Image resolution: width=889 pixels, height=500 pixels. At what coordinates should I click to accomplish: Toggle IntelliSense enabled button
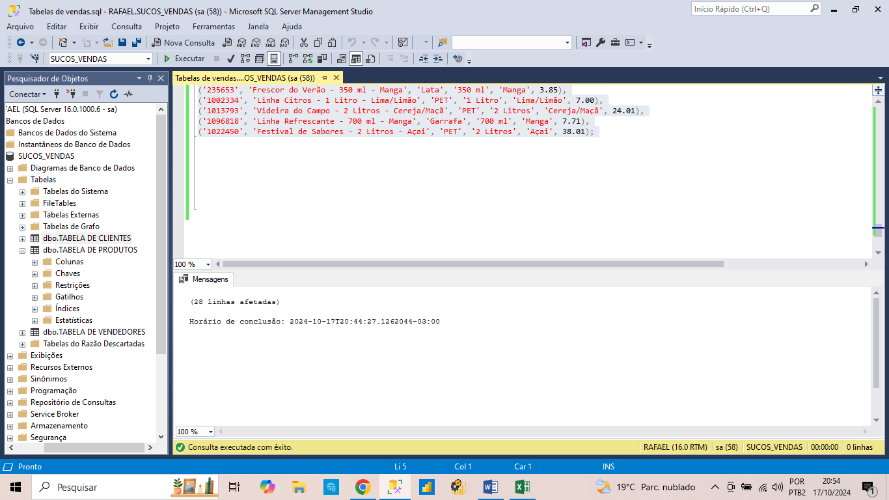(274, 59)
